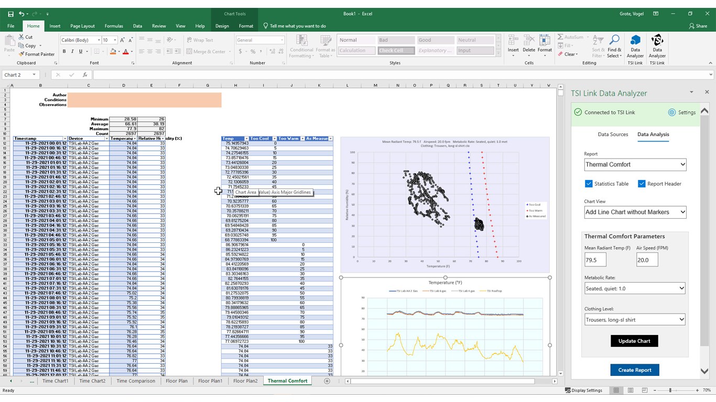Screen dimensions: 716x402
Task: Open the font name dropdown showing Calibri
Action: [99, 40]
